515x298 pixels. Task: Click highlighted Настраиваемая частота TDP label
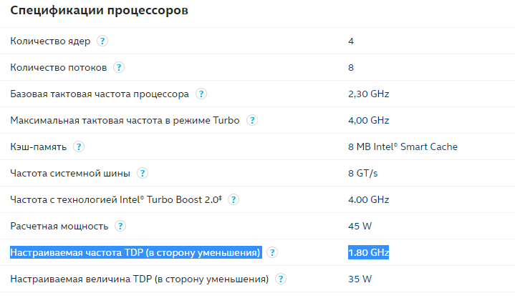tap(136, 252)
